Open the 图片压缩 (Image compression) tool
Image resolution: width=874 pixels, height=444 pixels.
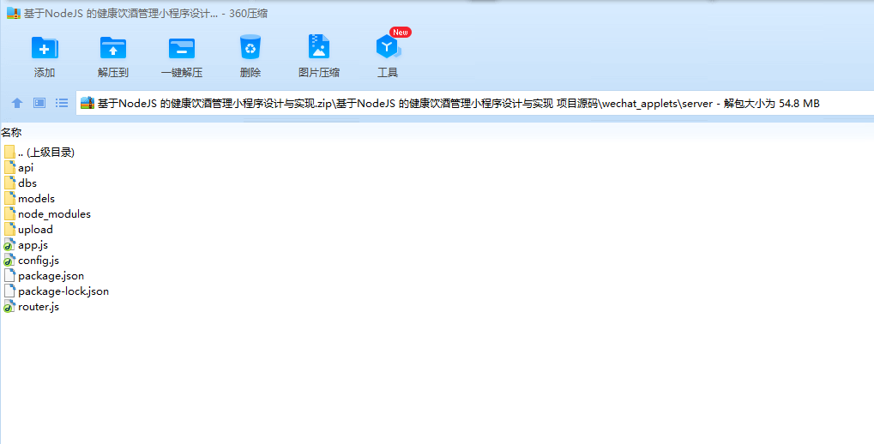pyautogui.click(x=319, y=47)
